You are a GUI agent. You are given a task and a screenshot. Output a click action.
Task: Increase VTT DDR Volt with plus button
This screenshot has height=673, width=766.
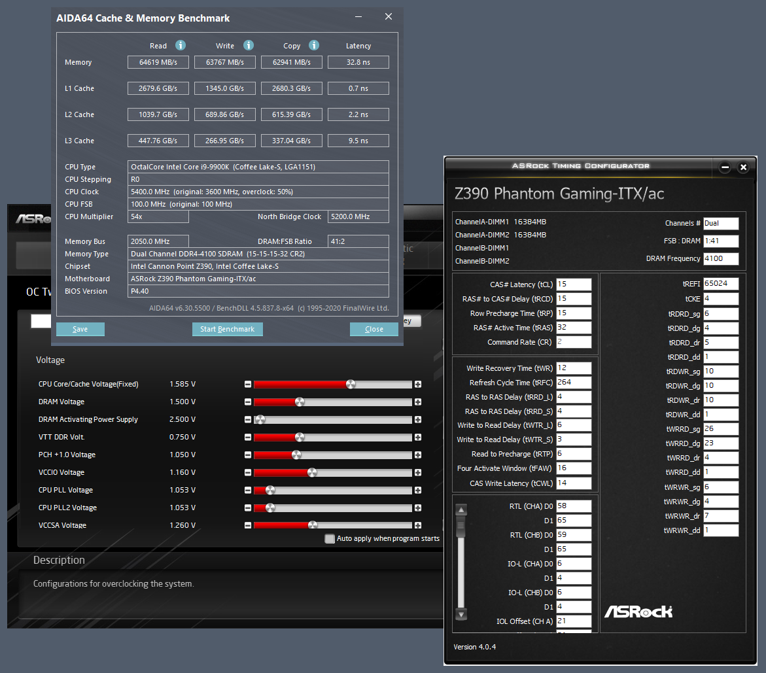coord(418,437)
